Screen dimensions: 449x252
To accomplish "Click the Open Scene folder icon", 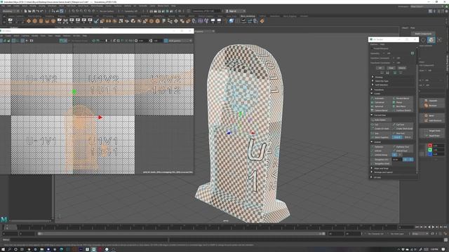I will pyautogui.click(x=29, y=11).
